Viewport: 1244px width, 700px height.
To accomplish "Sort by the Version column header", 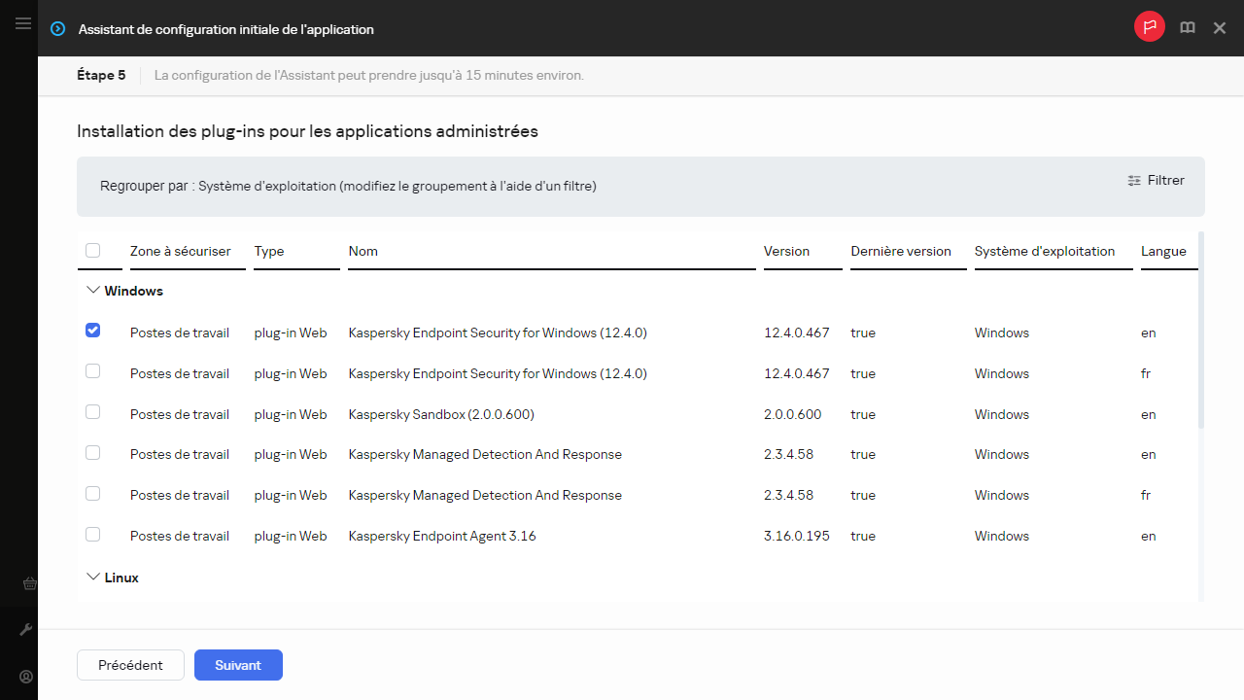I will [786, 251].
